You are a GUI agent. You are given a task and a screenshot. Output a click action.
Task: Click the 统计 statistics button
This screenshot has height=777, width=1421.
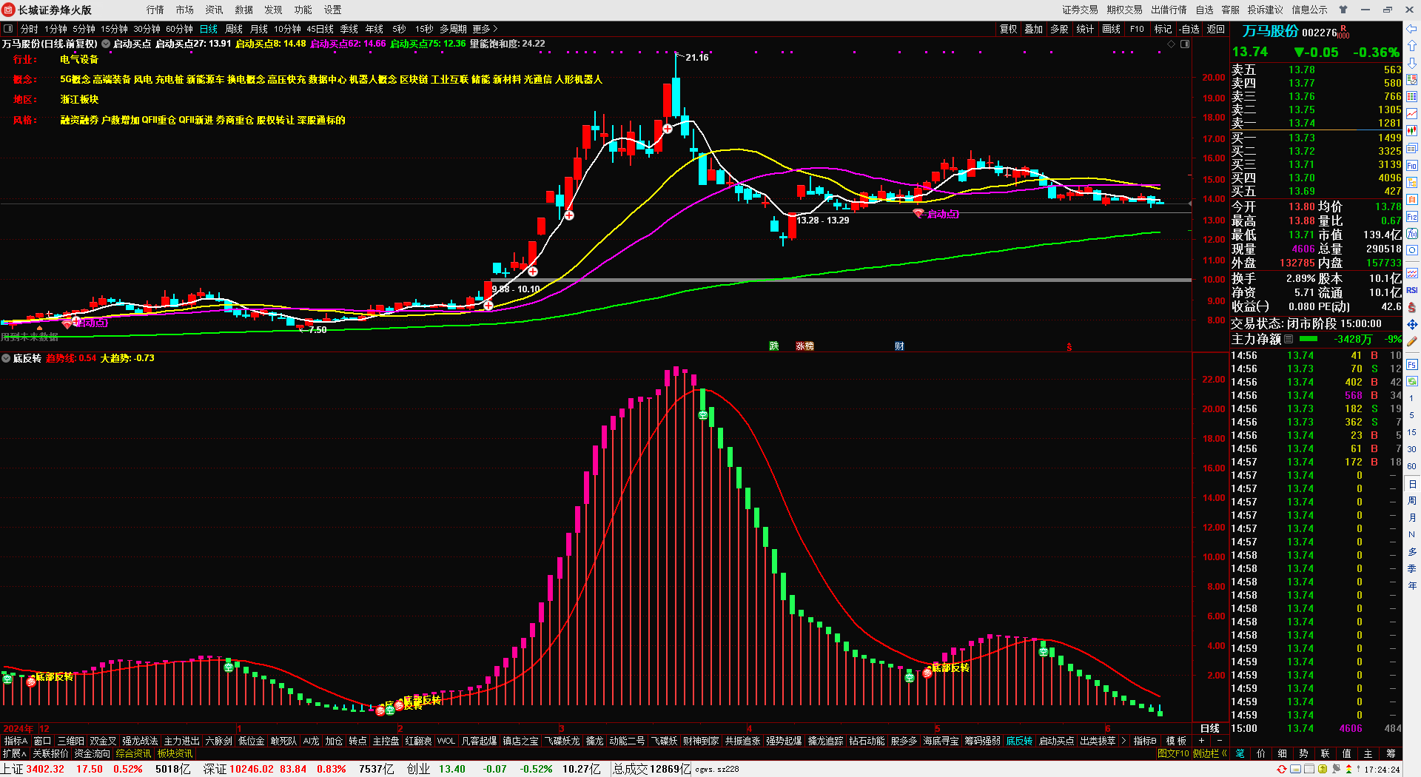1085,29
